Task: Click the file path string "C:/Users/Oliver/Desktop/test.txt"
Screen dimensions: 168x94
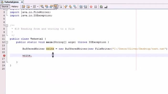Action: coord(140,49)
